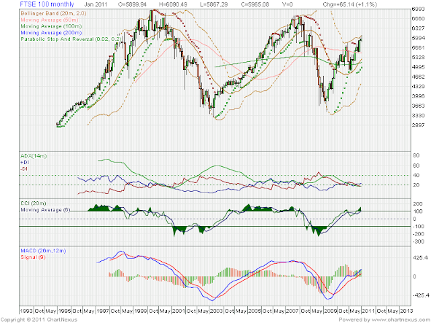
Task: Click the L=5867.29 low value
Action: click(214, 5)
